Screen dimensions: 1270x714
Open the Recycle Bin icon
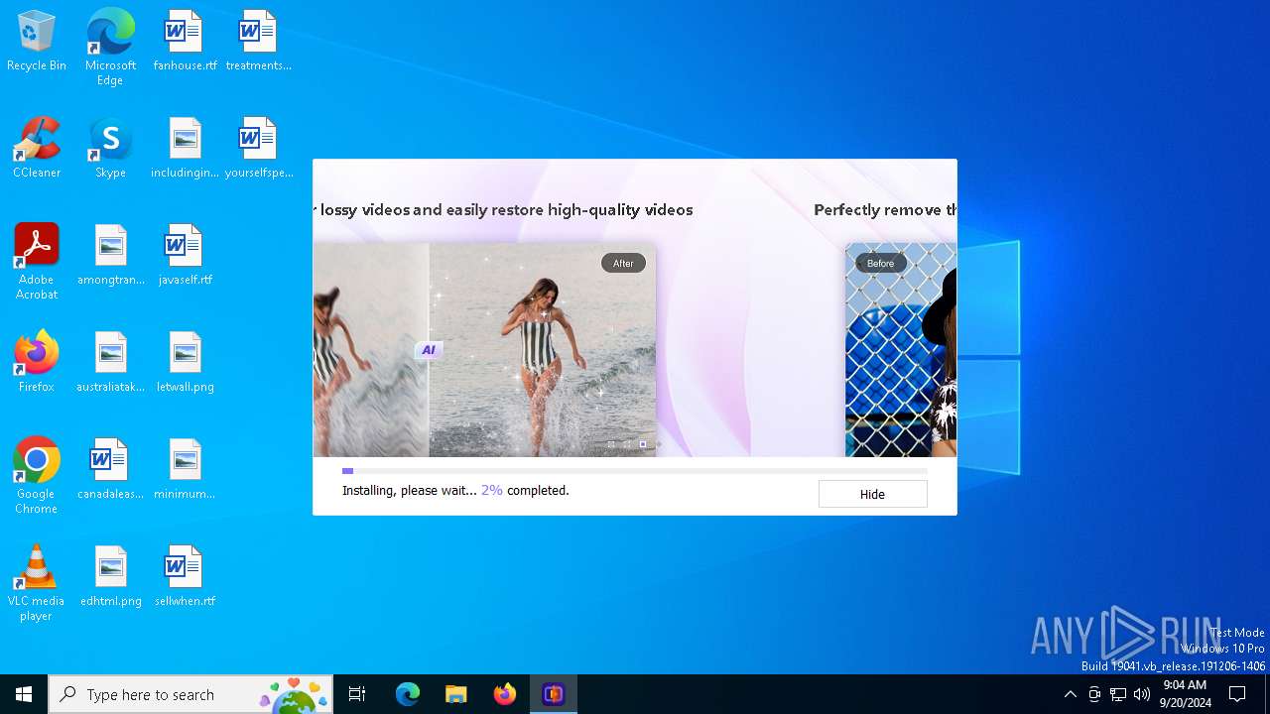[x=37, y=42]
